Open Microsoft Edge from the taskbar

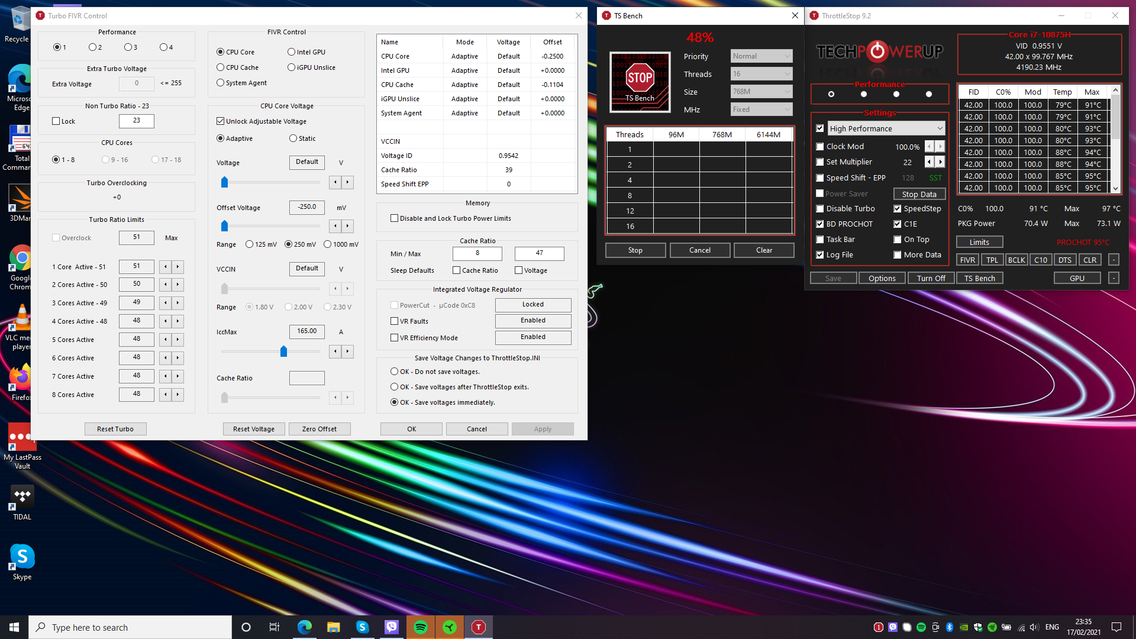tap(305, 627)
